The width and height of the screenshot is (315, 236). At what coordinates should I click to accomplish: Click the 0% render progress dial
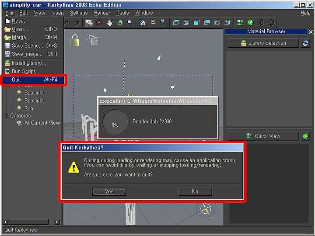pyautogui.click(x=115, y=121)
